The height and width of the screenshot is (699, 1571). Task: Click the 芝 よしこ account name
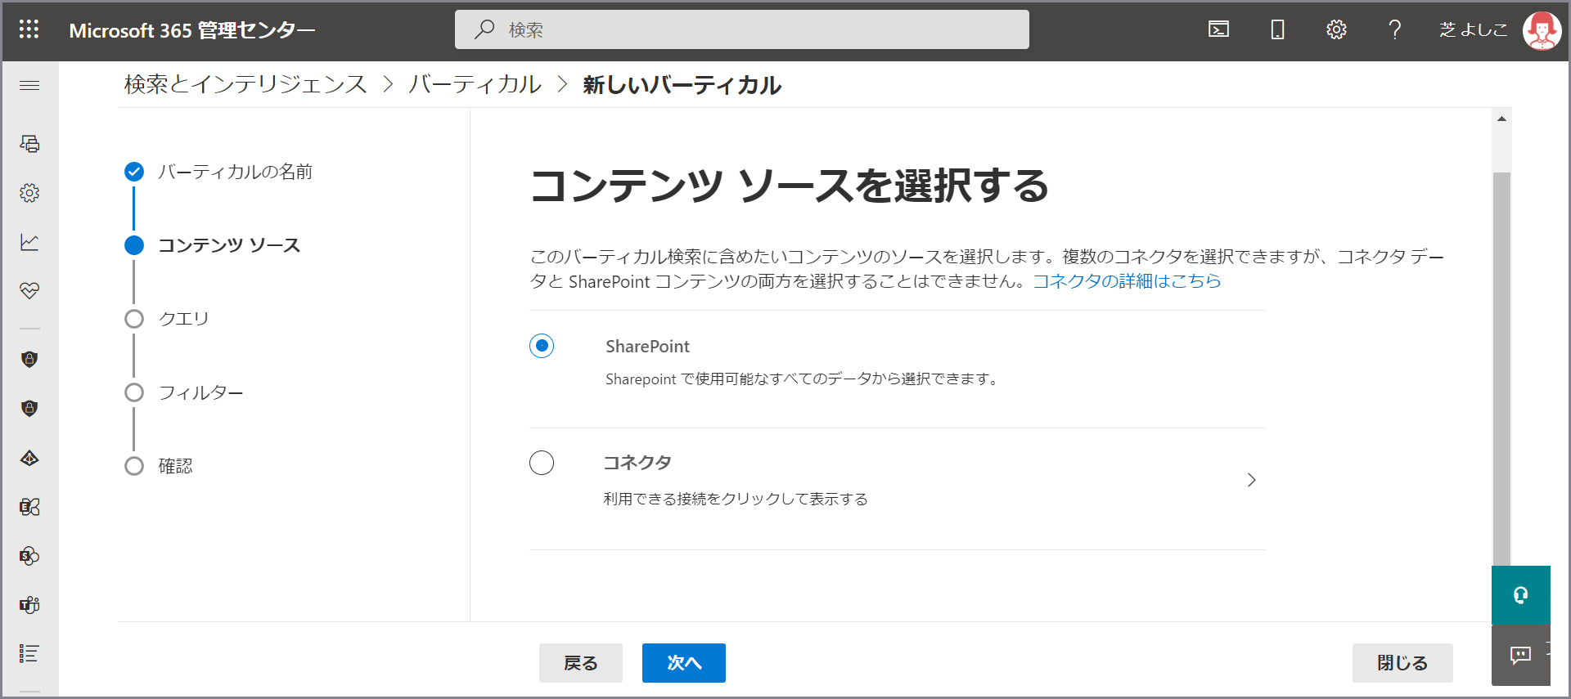click(1474, 29)
